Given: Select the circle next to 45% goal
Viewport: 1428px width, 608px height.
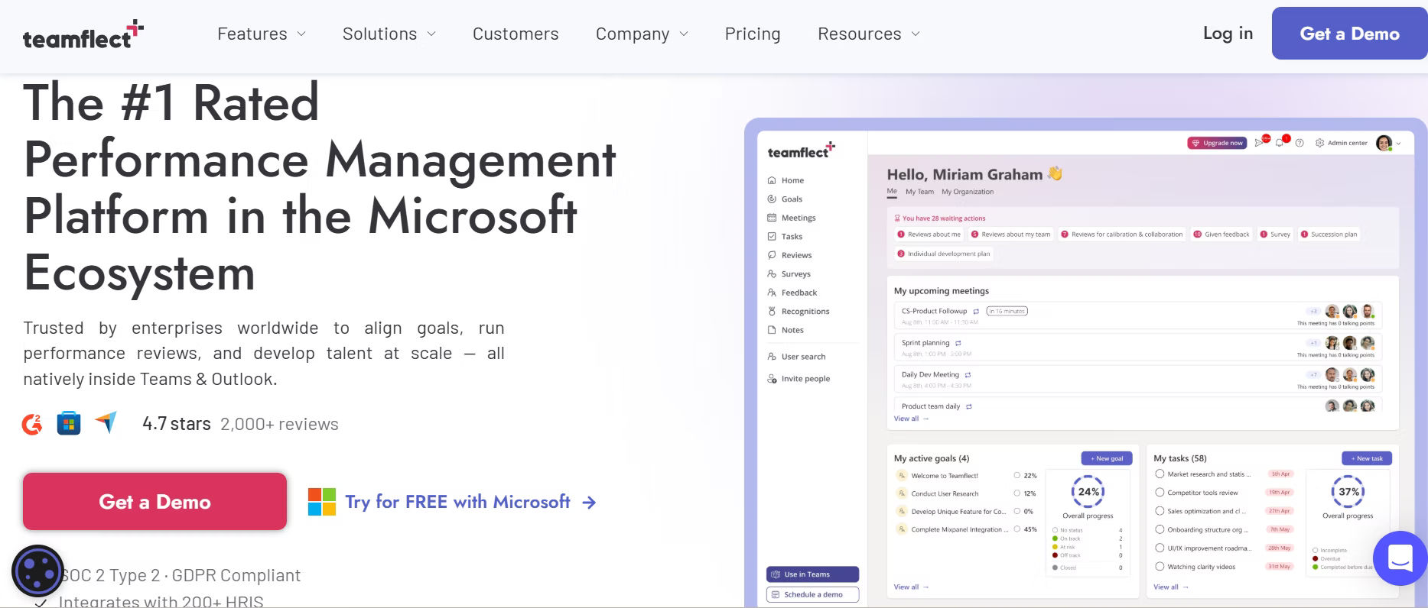Looking at the screenshot, I should click(x=1017, y=529).
